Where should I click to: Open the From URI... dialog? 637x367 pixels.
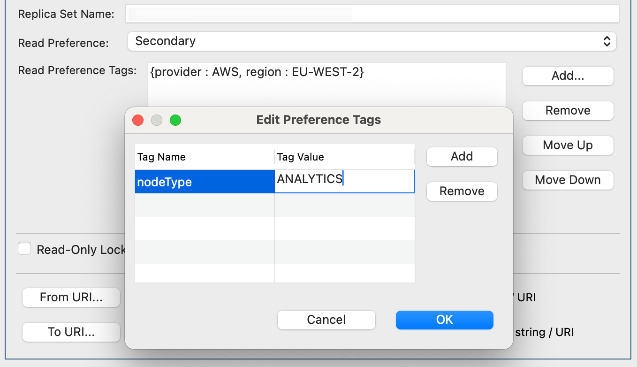71,297
